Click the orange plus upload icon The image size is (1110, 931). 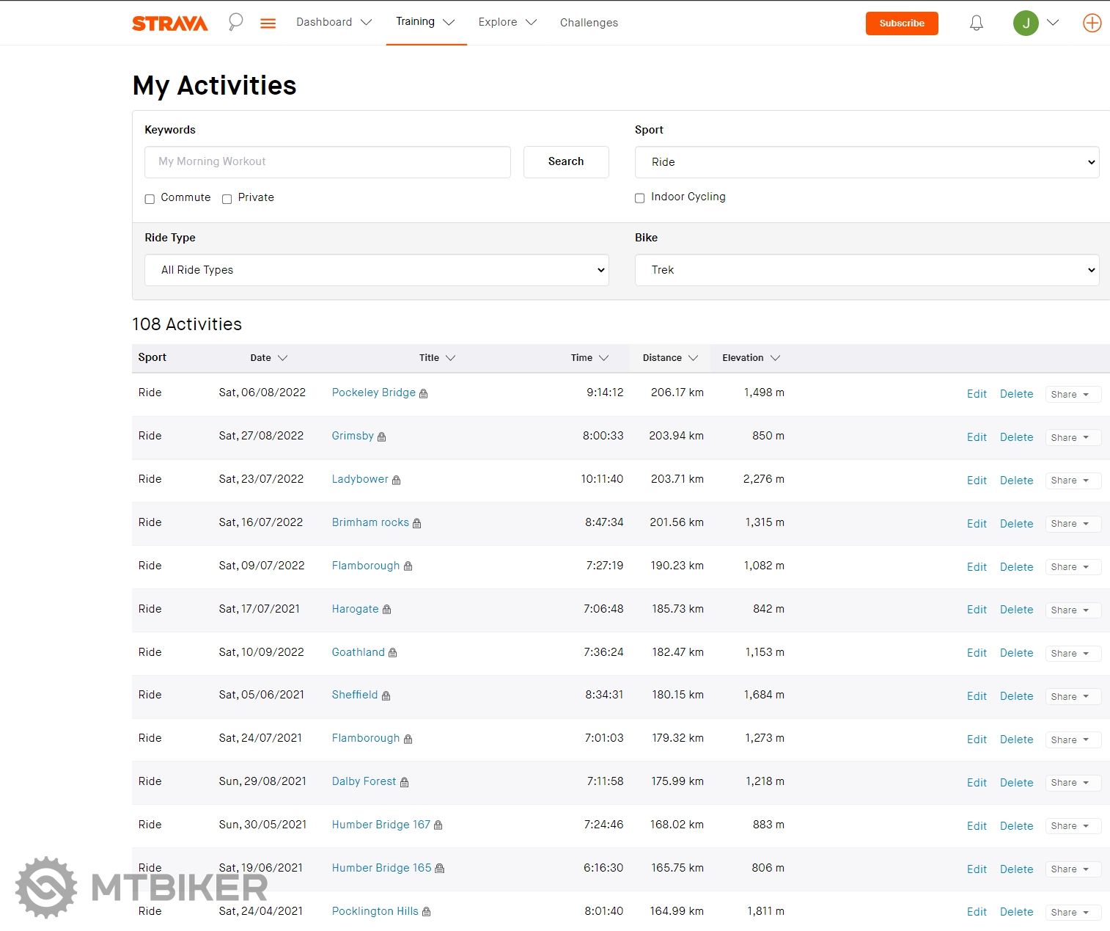tap(1092, 23)
